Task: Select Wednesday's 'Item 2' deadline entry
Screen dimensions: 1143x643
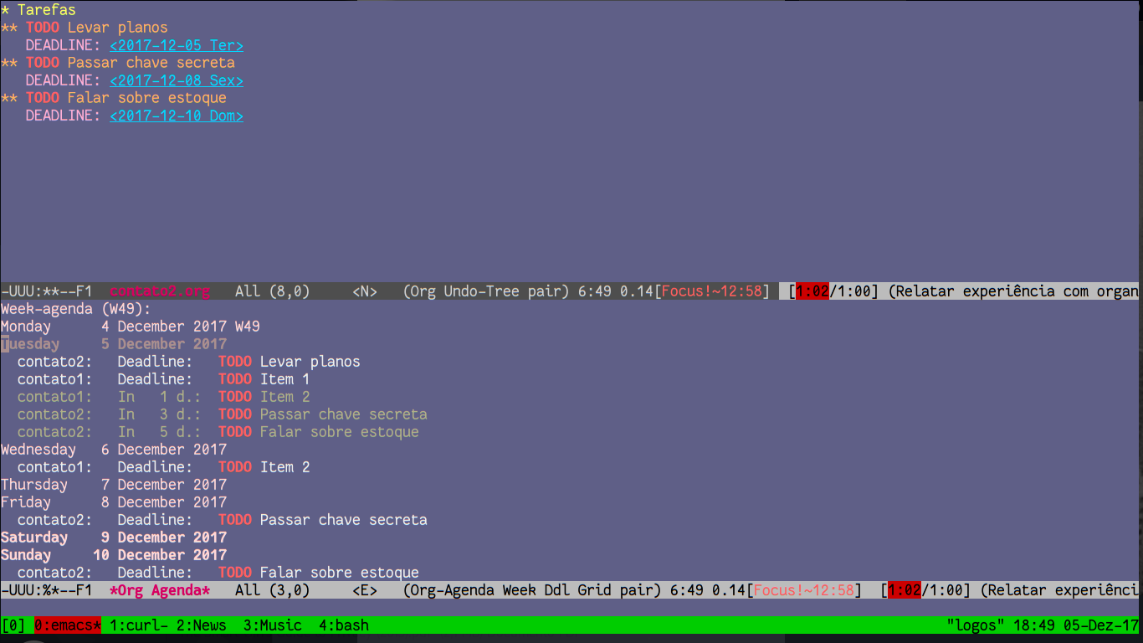Action: [164, 467]
